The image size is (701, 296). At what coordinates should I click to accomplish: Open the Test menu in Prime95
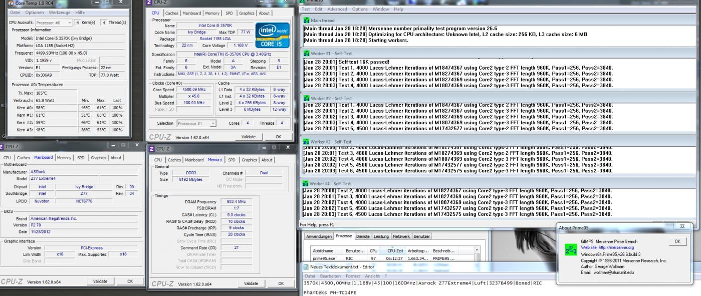coord(305,9)
